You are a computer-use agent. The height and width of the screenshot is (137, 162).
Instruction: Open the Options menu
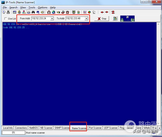(x=42, y=8)
